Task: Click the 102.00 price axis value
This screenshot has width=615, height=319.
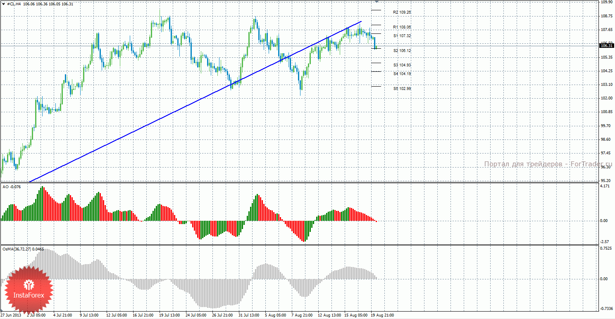Action: click(606, 98)
